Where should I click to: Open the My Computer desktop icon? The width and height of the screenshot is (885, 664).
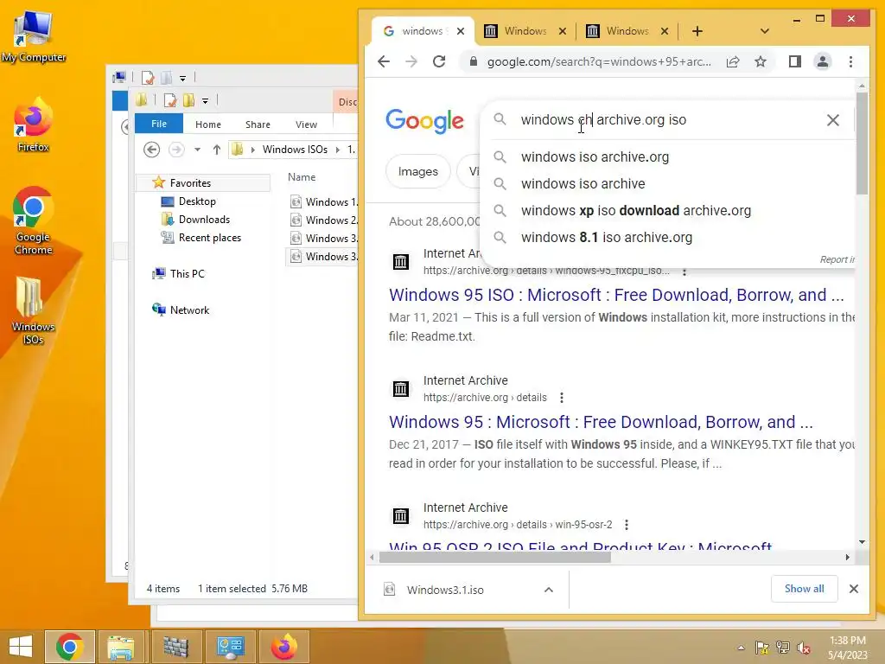pyautogui.click(x=34, y=36)
